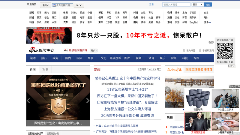
Task: Click the QR code for app download
Action: tap(225, 51)
